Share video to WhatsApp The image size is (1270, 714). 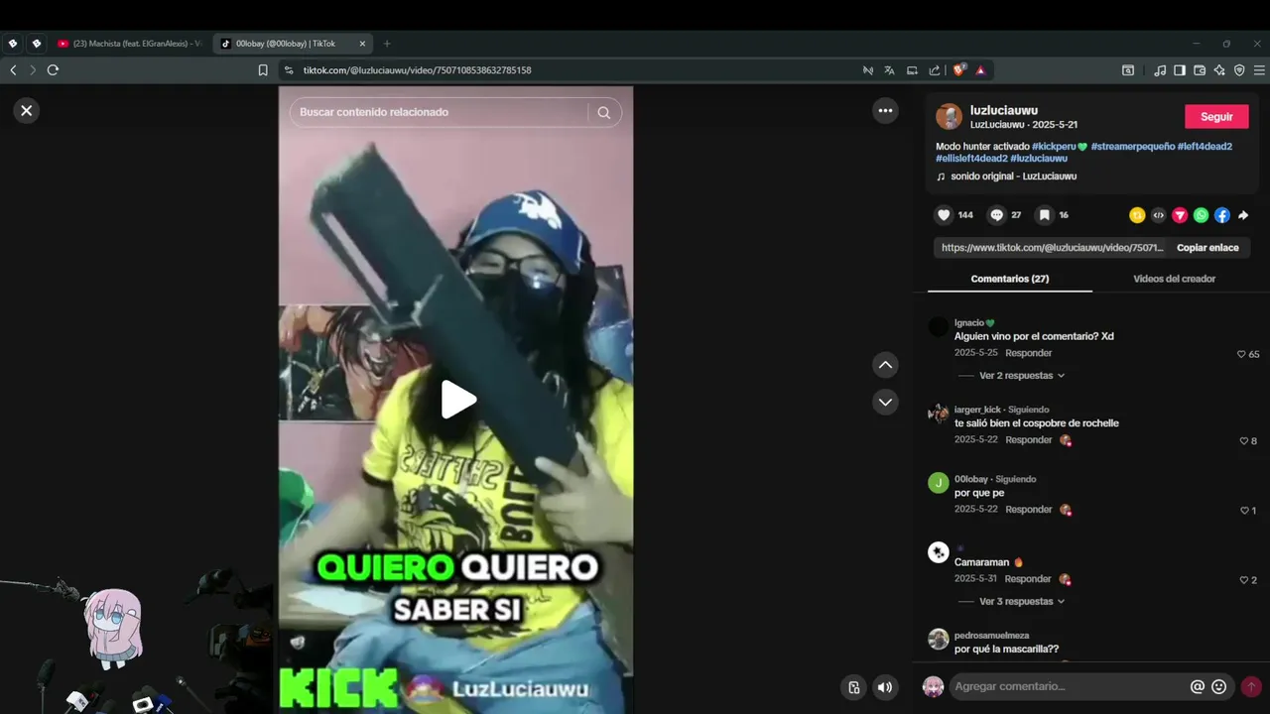[1201, 215]
